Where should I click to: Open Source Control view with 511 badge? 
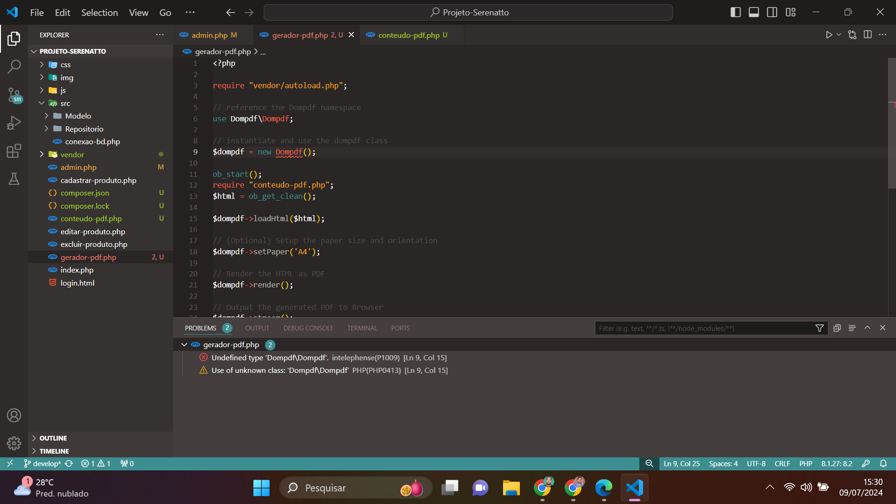14,95
